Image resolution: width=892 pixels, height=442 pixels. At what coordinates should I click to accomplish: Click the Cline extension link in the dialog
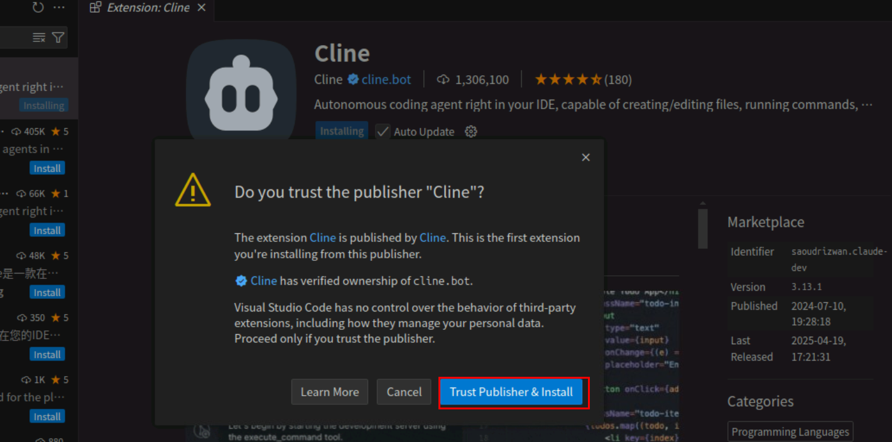pos(323,238)
